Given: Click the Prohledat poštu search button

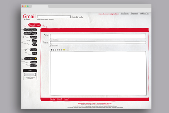Looking at the screenshot, I should 77,17.
